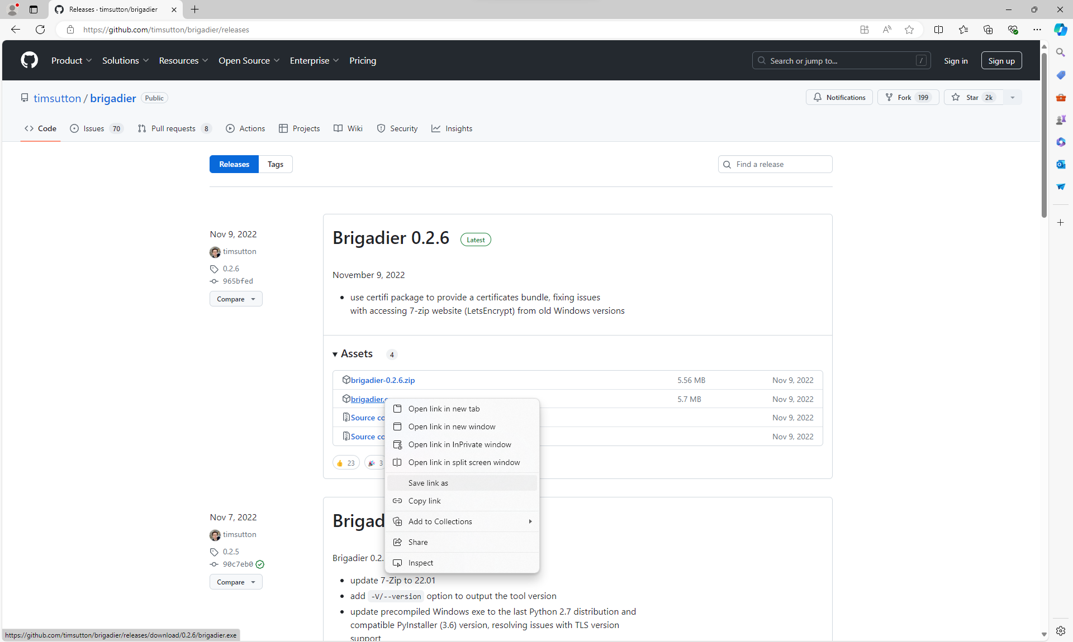Switch to Tags view
The image size is (1073, 642).
tap(275, 164)
